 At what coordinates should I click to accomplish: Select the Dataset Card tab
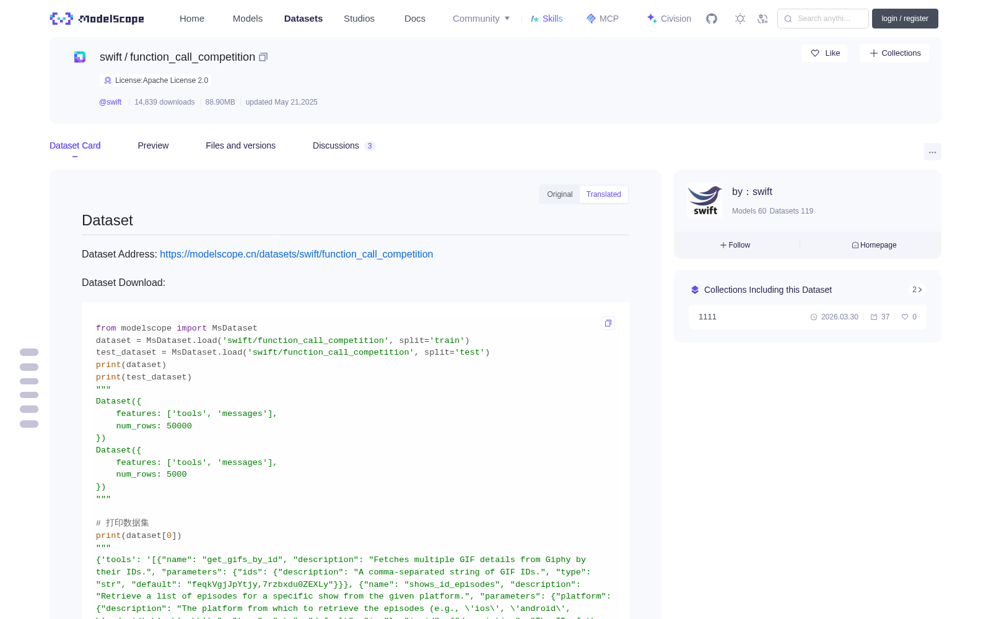pos(75,145)
